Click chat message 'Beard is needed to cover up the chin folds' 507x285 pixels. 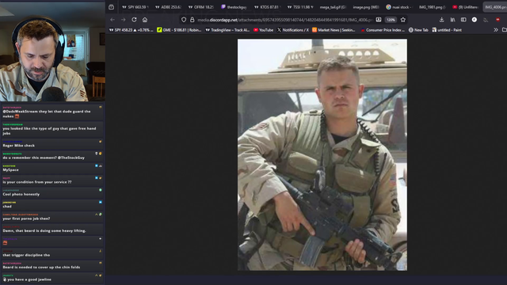tap(41, 268)
